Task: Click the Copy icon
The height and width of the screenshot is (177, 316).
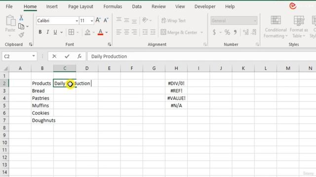Action: (x=21, y=26)
